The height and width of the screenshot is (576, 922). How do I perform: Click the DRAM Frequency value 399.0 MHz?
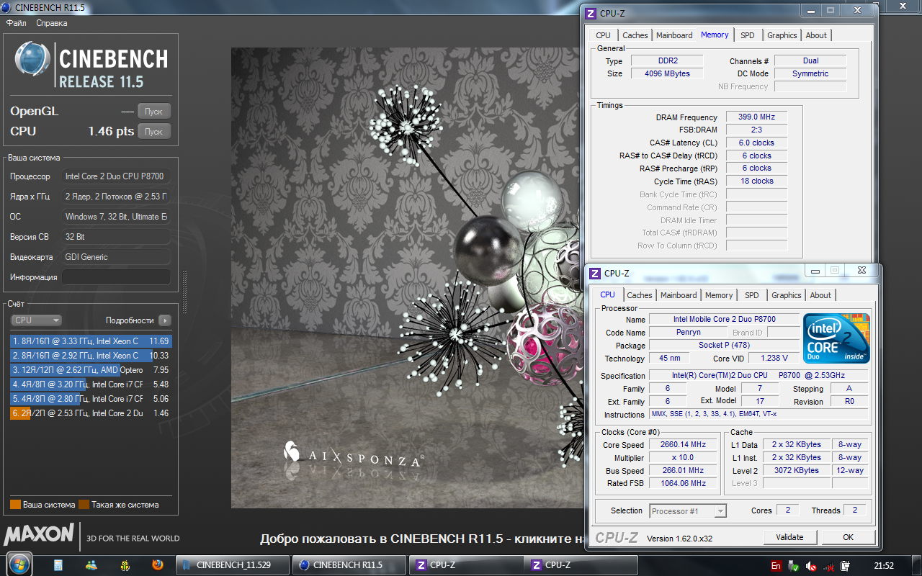(756, 117)
